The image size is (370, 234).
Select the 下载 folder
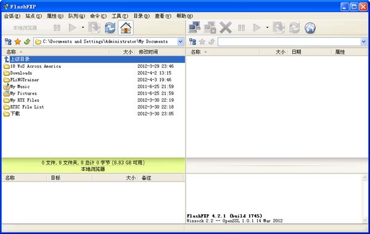[94, 114]
